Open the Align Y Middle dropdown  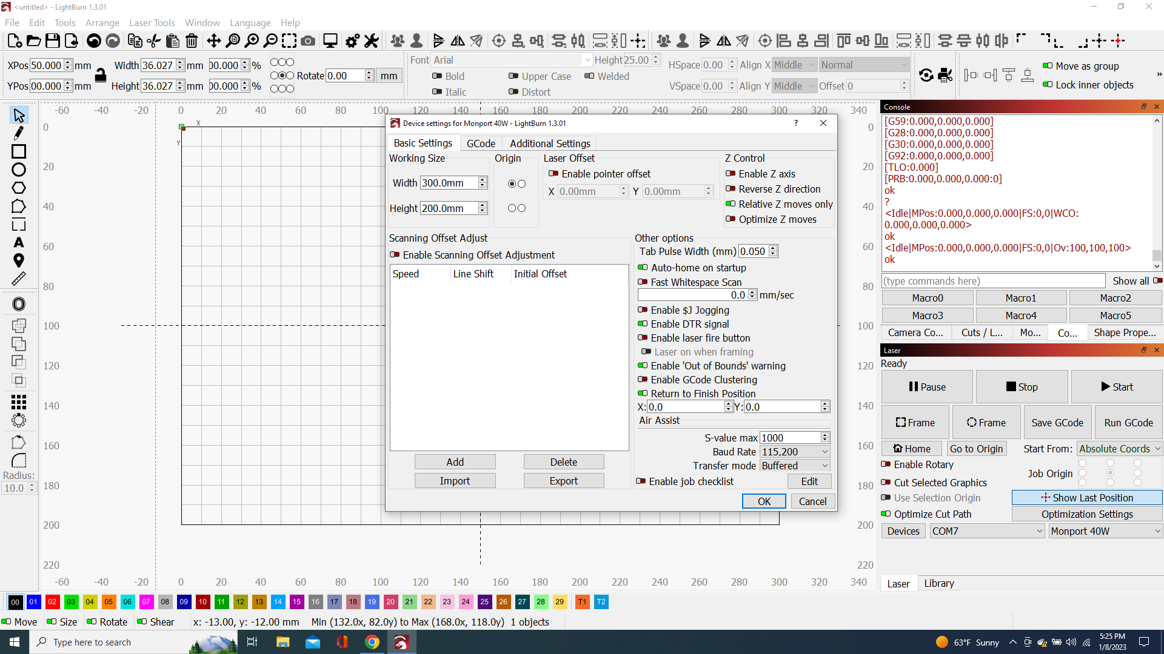click(x=794, y=86)
